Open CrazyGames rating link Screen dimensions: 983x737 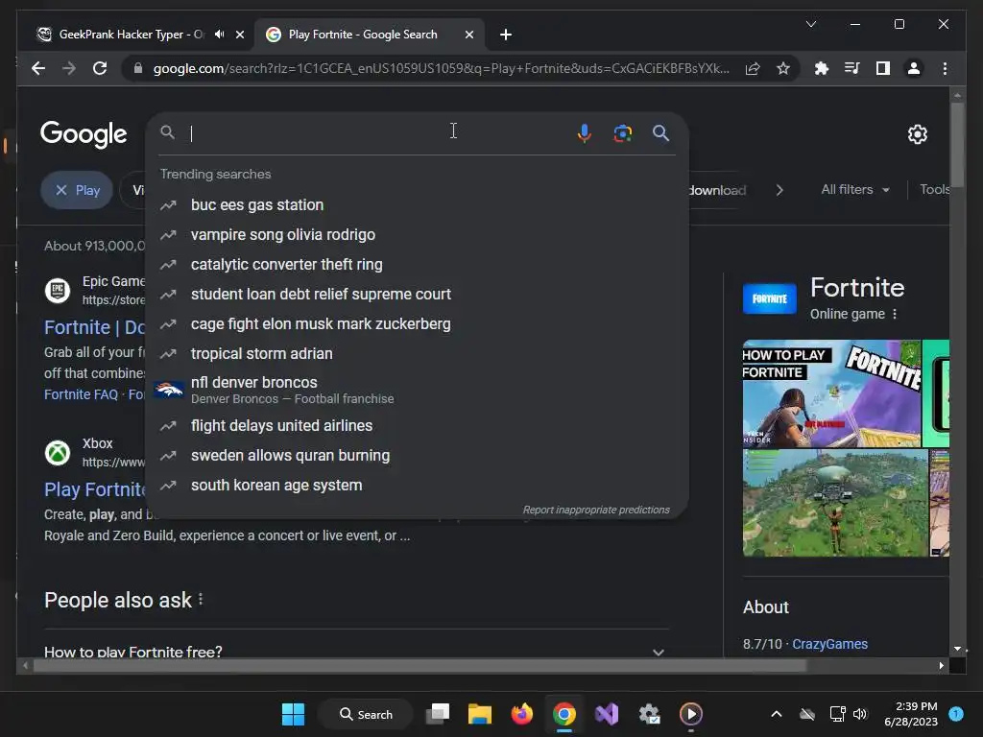[x=829, y=644]
